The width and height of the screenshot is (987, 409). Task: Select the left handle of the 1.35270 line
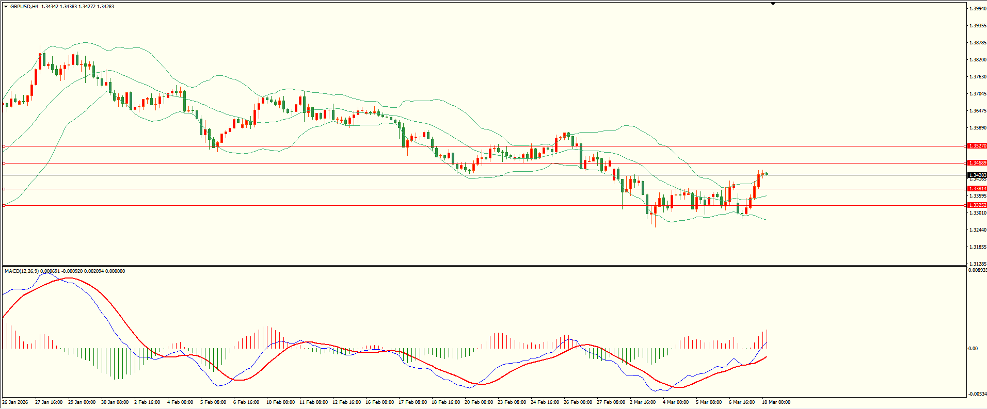coord(4,146)
